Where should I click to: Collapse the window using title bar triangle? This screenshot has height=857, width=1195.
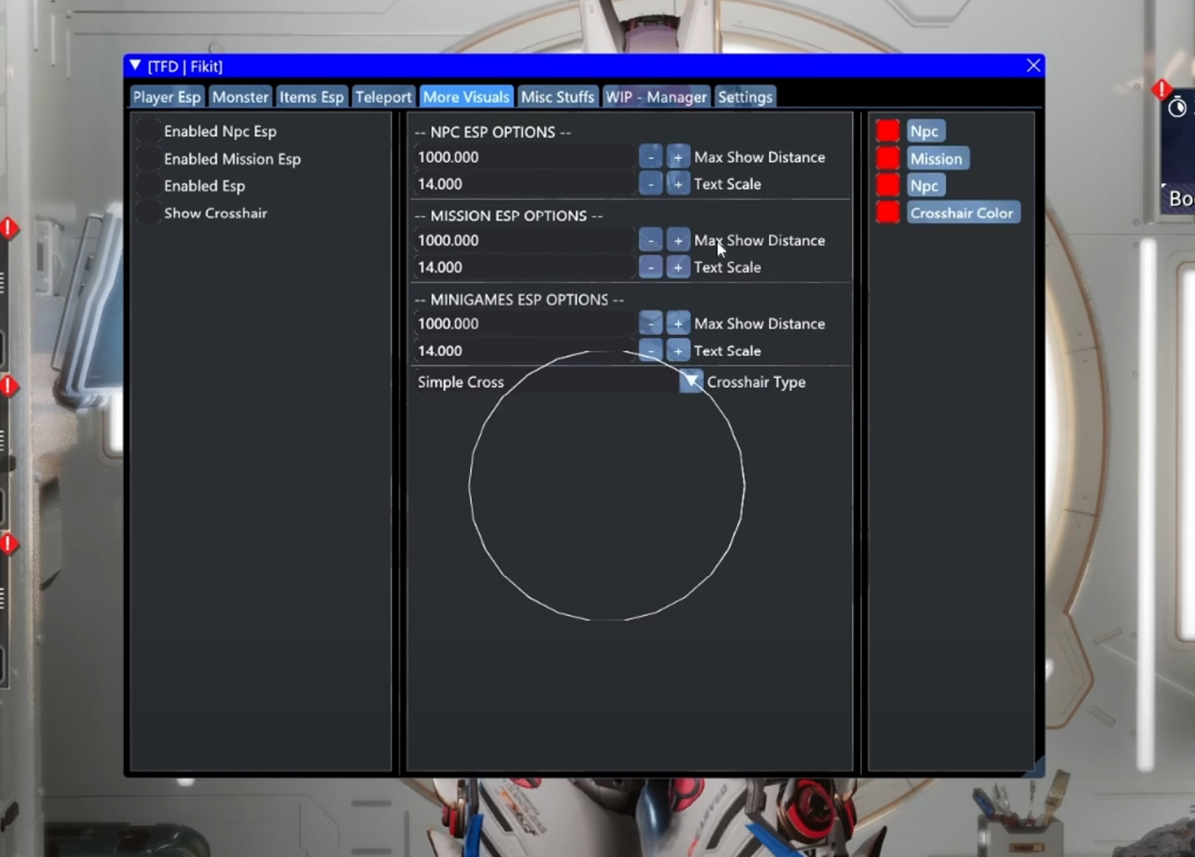pos(135,66)
